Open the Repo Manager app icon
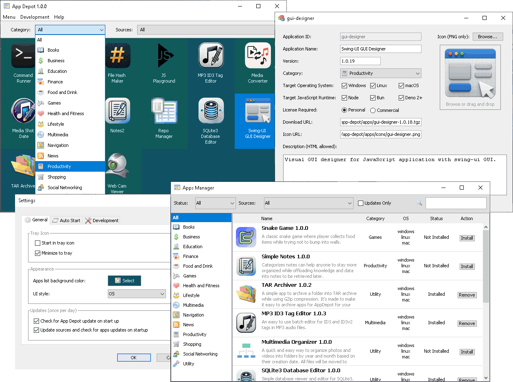Screen dimensions: 513x382 pyautogui.click(x=164, y=111)
